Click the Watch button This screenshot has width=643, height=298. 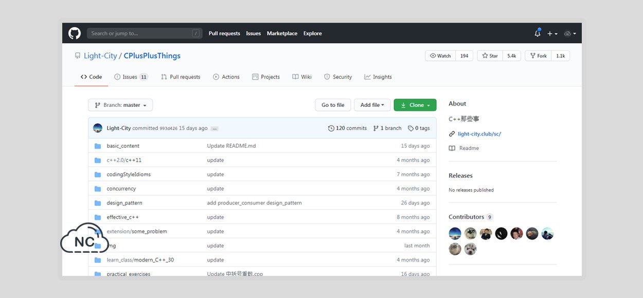[441, 56]
